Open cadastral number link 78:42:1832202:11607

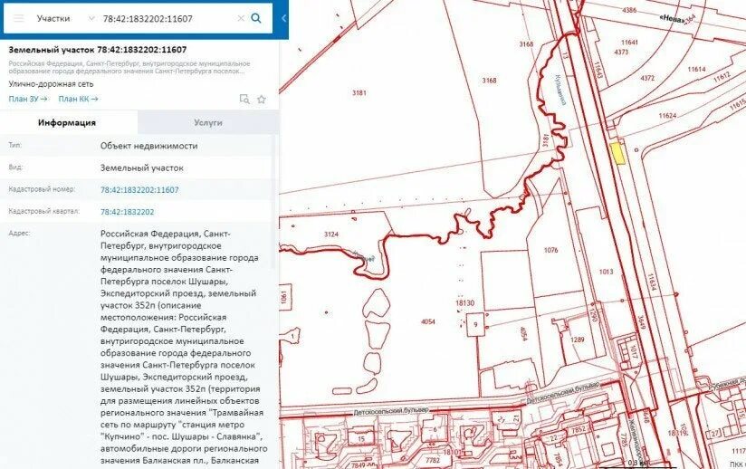139,190
